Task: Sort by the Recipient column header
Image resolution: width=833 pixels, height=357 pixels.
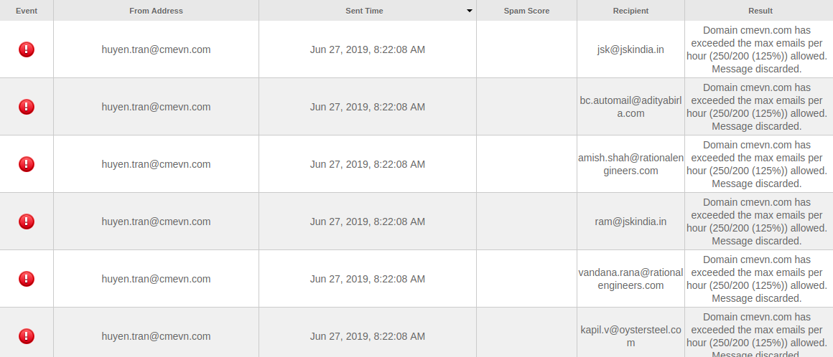Action: 630,11
